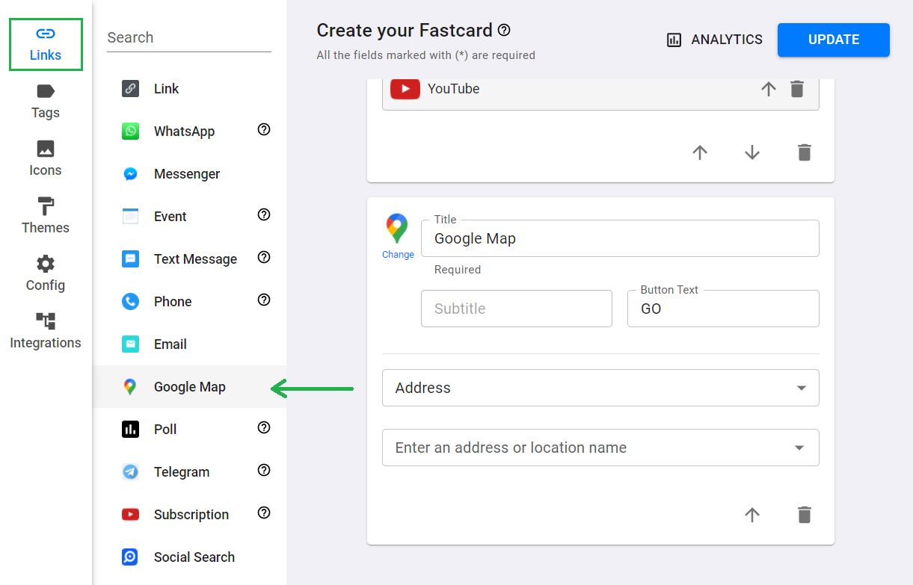Screen dimensions: 913x585
Task: Click the Google Map card pin image
Action: point(397,229)
